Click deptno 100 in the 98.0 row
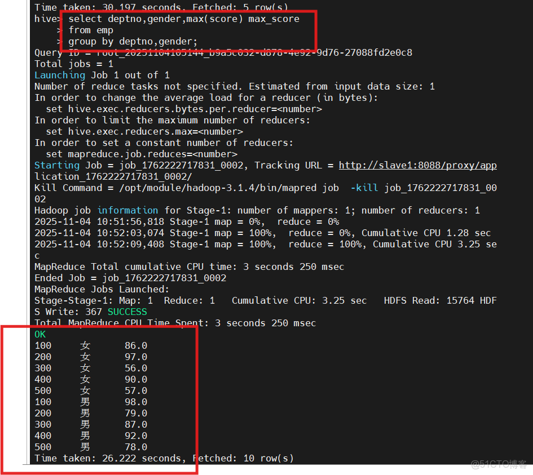 [x=43, y=402]
